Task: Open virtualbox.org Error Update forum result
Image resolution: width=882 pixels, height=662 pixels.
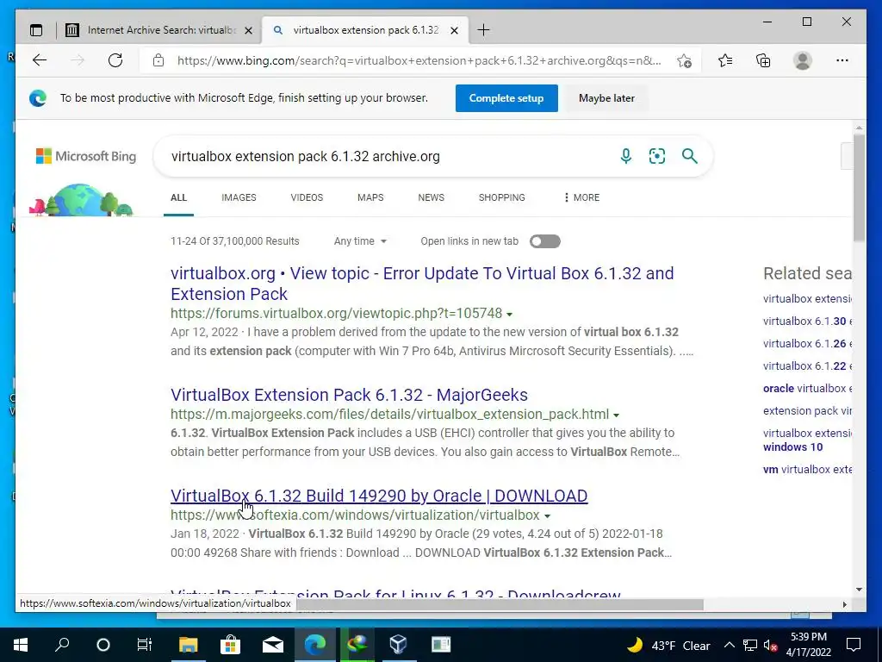Action: [x=422, y=283]
